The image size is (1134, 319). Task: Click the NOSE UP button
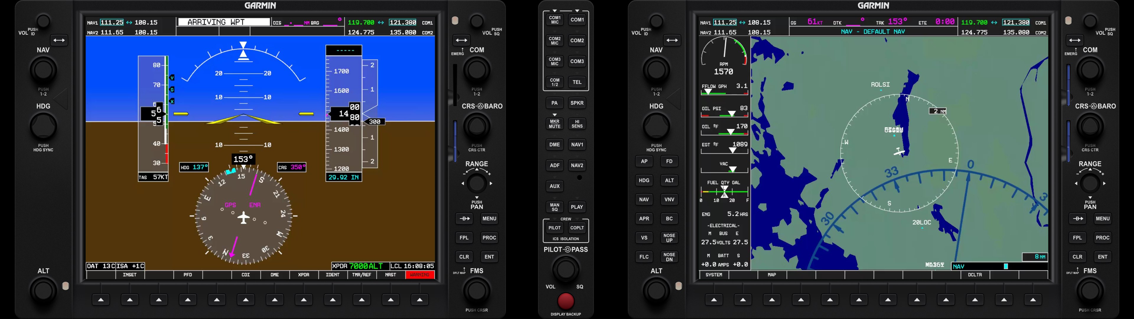click(x=669, y=238)
